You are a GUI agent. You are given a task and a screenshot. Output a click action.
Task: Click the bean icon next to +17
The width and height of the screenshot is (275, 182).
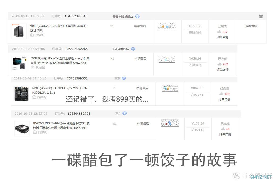[219, 32]
